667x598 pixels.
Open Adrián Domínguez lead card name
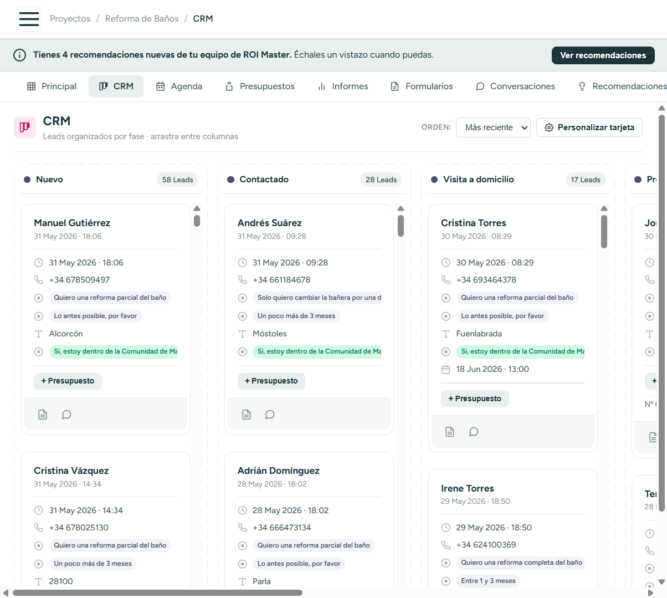(278, 471)
